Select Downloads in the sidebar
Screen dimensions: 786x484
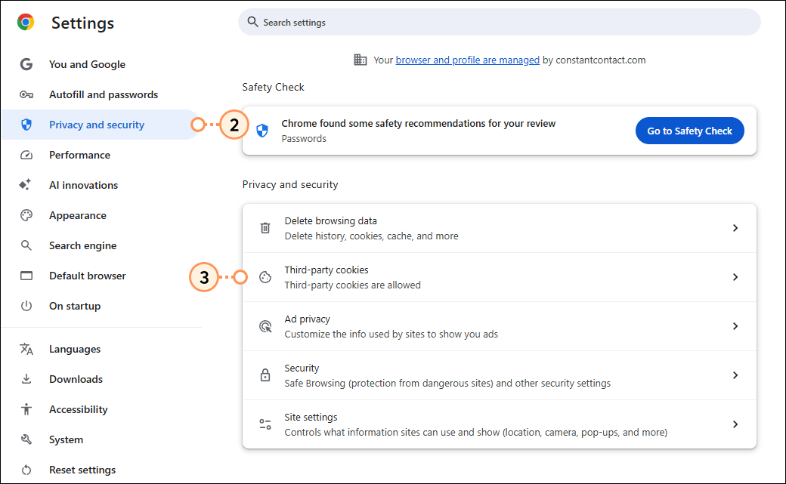[x=75, y=379]
